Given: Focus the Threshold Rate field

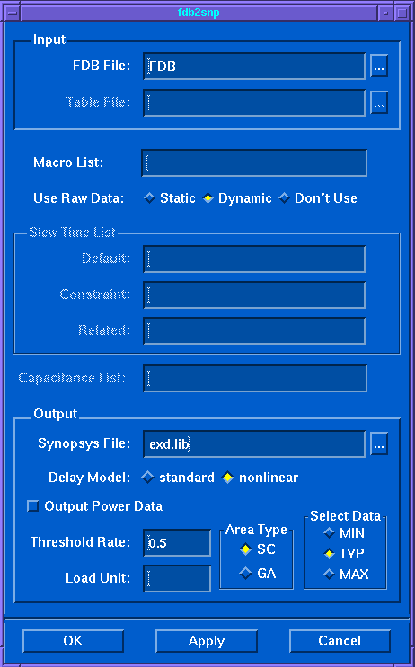Looking at the screenshot, I should (x=177, y=542).
